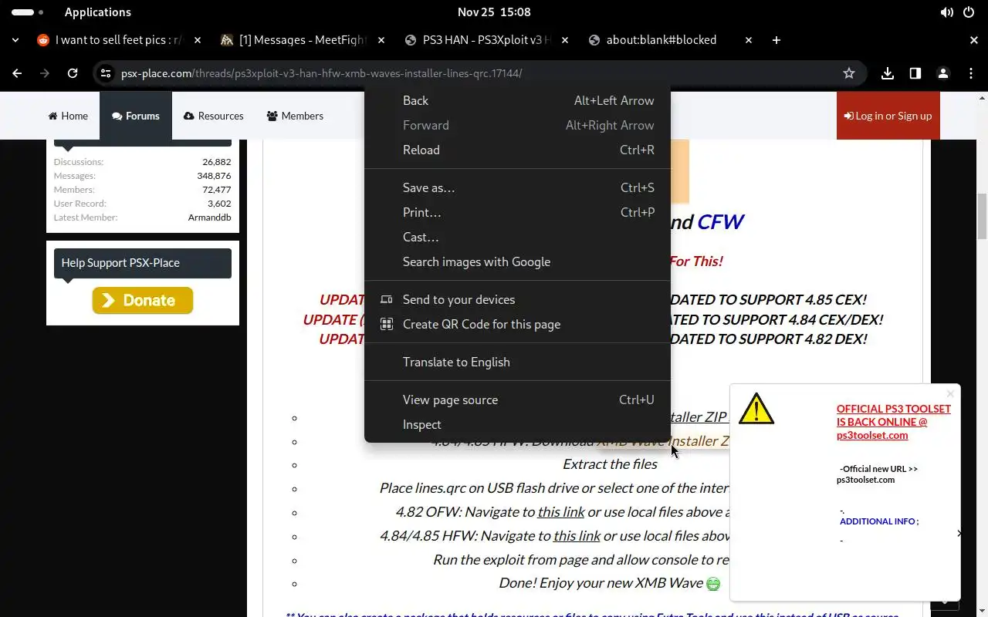This screenshot has height=617, width=988.
Task: Open the Applications menu in top bar
Action: point(98,12)
